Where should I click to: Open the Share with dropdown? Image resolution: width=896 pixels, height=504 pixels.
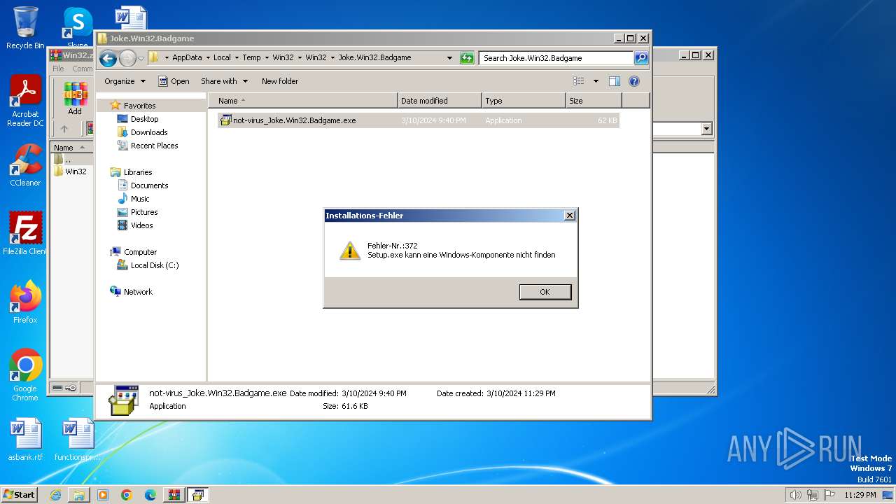(x=224, y=81)
